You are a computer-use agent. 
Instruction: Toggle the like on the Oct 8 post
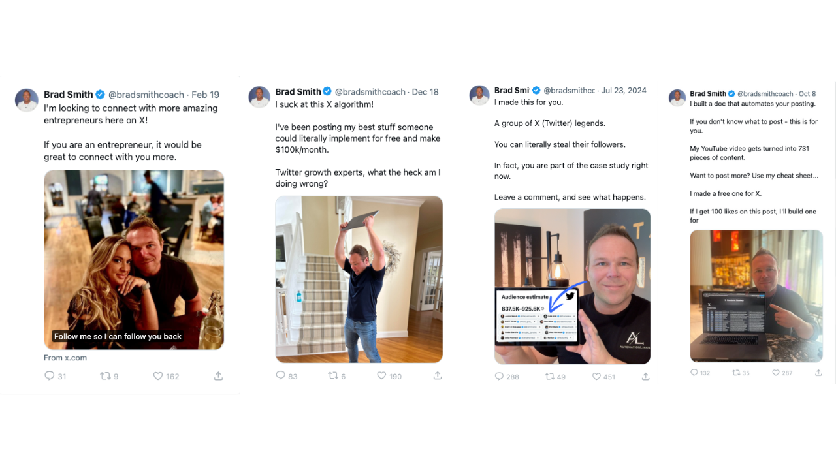(x=778, y=372)
